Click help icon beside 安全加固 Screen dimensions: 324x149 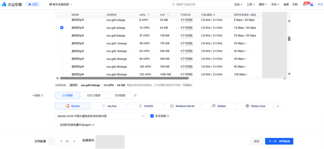(168, 116)
